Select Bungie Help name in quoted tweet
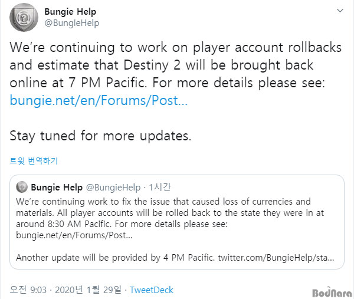354x299 pixels. [57, 188]
